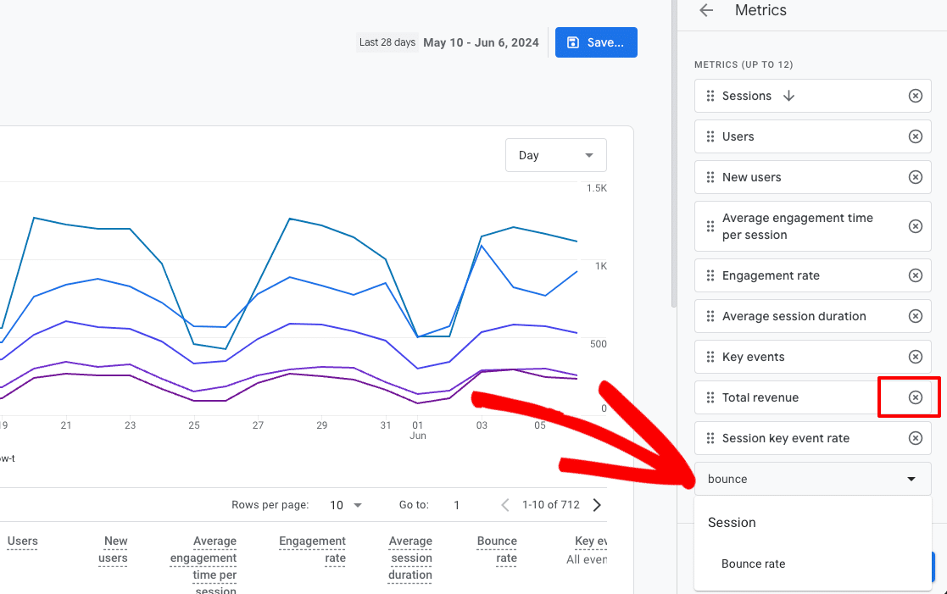Viewport: 947px width, 594px height.
Task: Open the Last 28 days date range
Action: pos(387,42)
